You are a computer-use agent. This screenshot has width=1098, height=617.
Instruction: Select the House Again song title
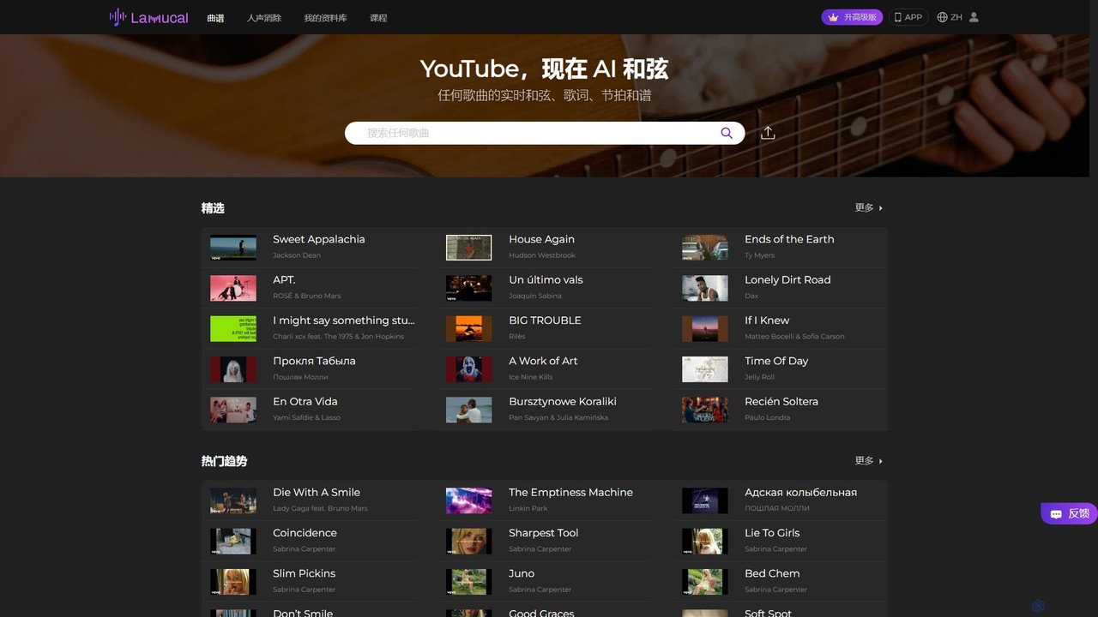[541, 239]
